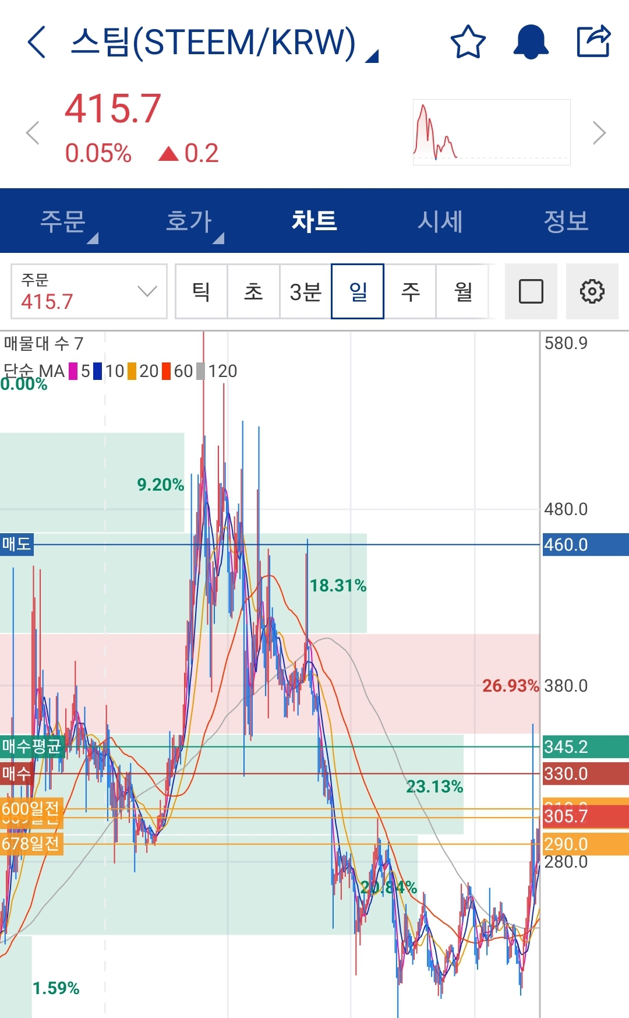
Task: Tap the back arrow icon
Action: coord(37,42)
